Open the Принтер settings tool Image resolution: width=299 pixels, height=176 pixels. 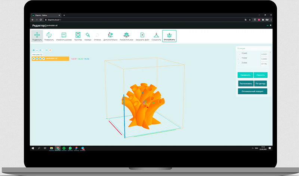[x=78, y=36]
